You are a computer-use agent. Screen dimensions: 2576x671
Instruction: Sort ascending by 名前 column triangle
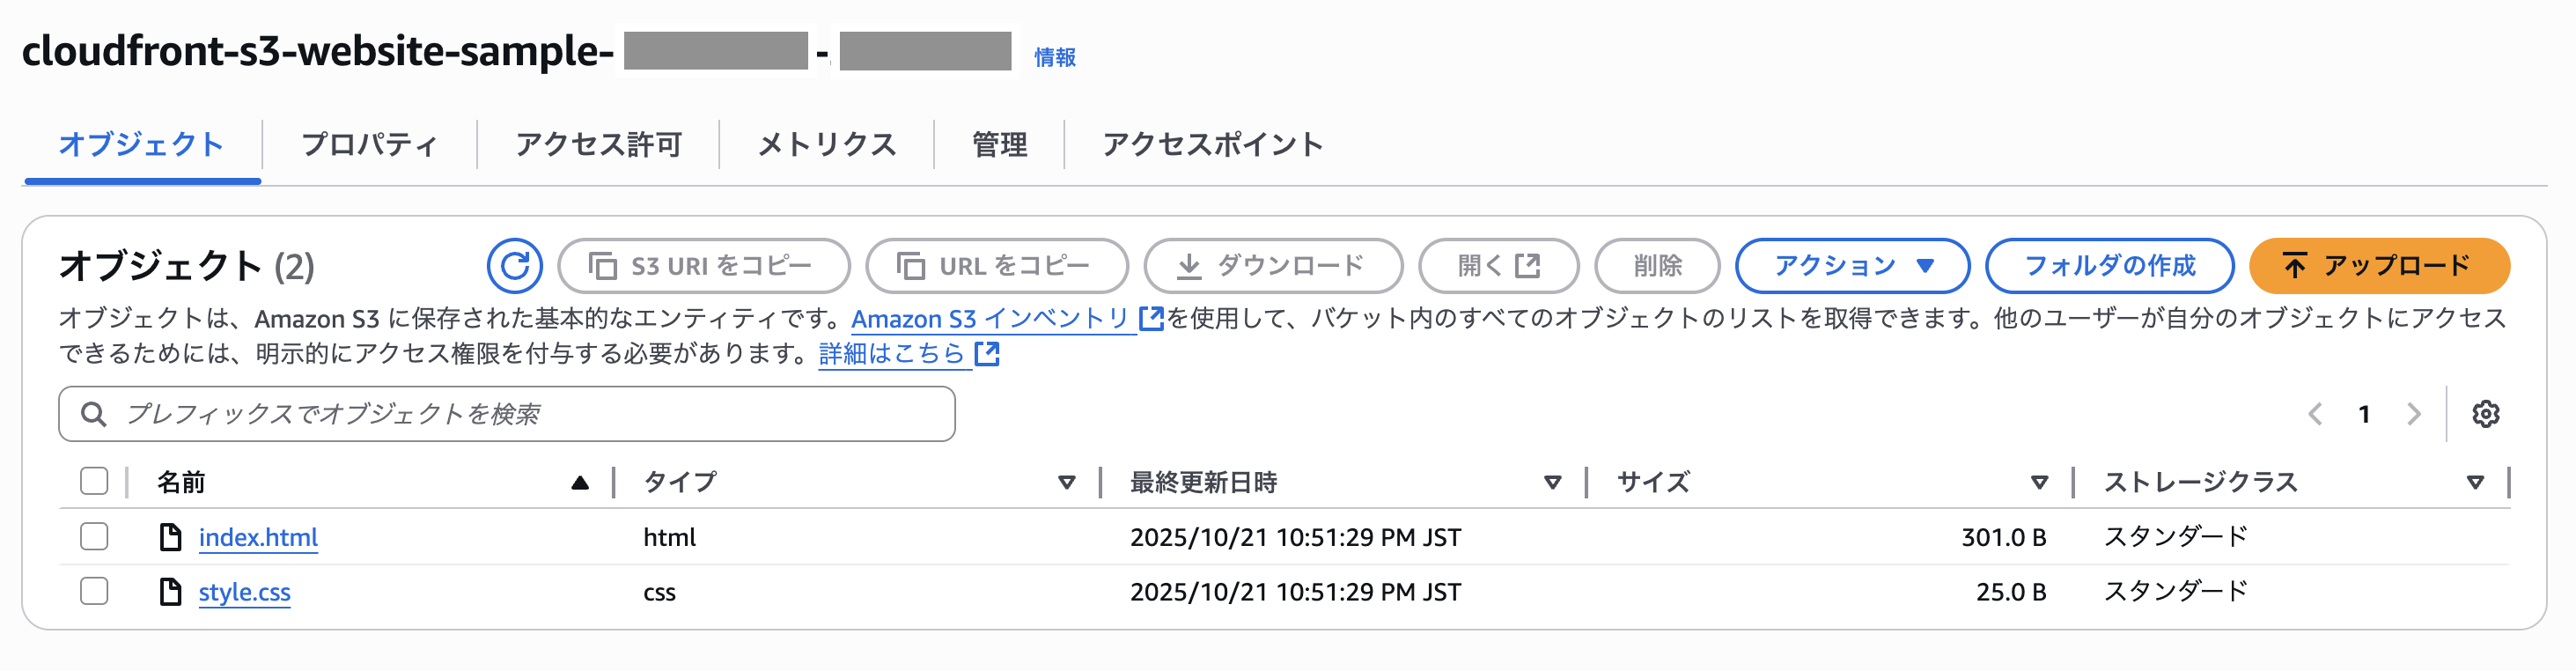click(x=582, y=481)
